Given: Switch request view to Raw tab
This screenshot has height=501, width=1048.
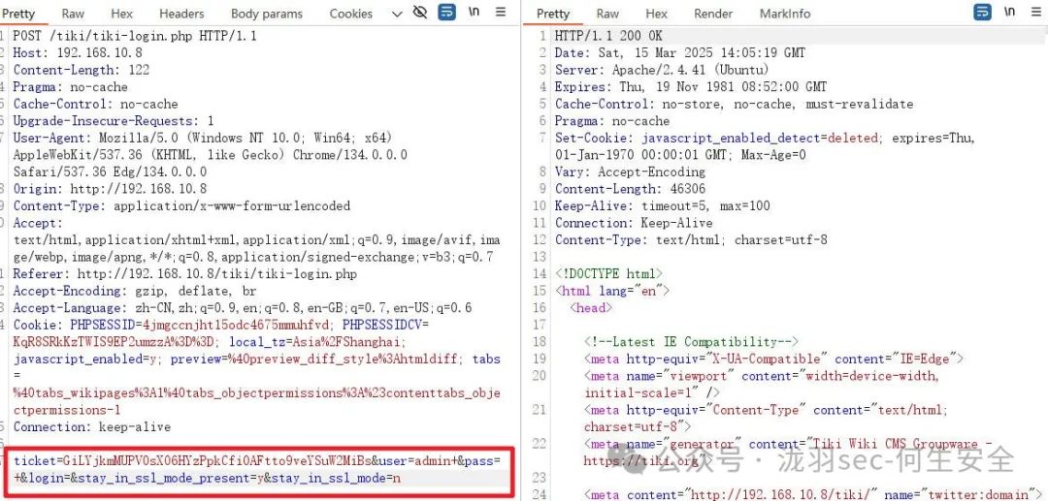Looking at the screenshot, I should click(x=73, y=14).
